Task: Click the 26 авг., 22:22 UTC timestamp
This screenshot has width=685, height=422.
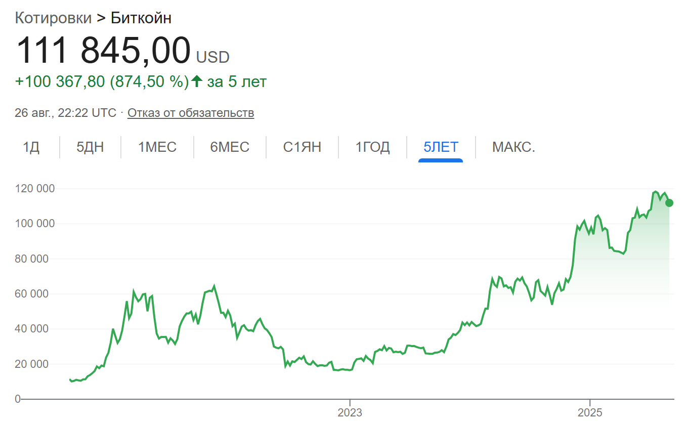Action: (x=65, y=113)
